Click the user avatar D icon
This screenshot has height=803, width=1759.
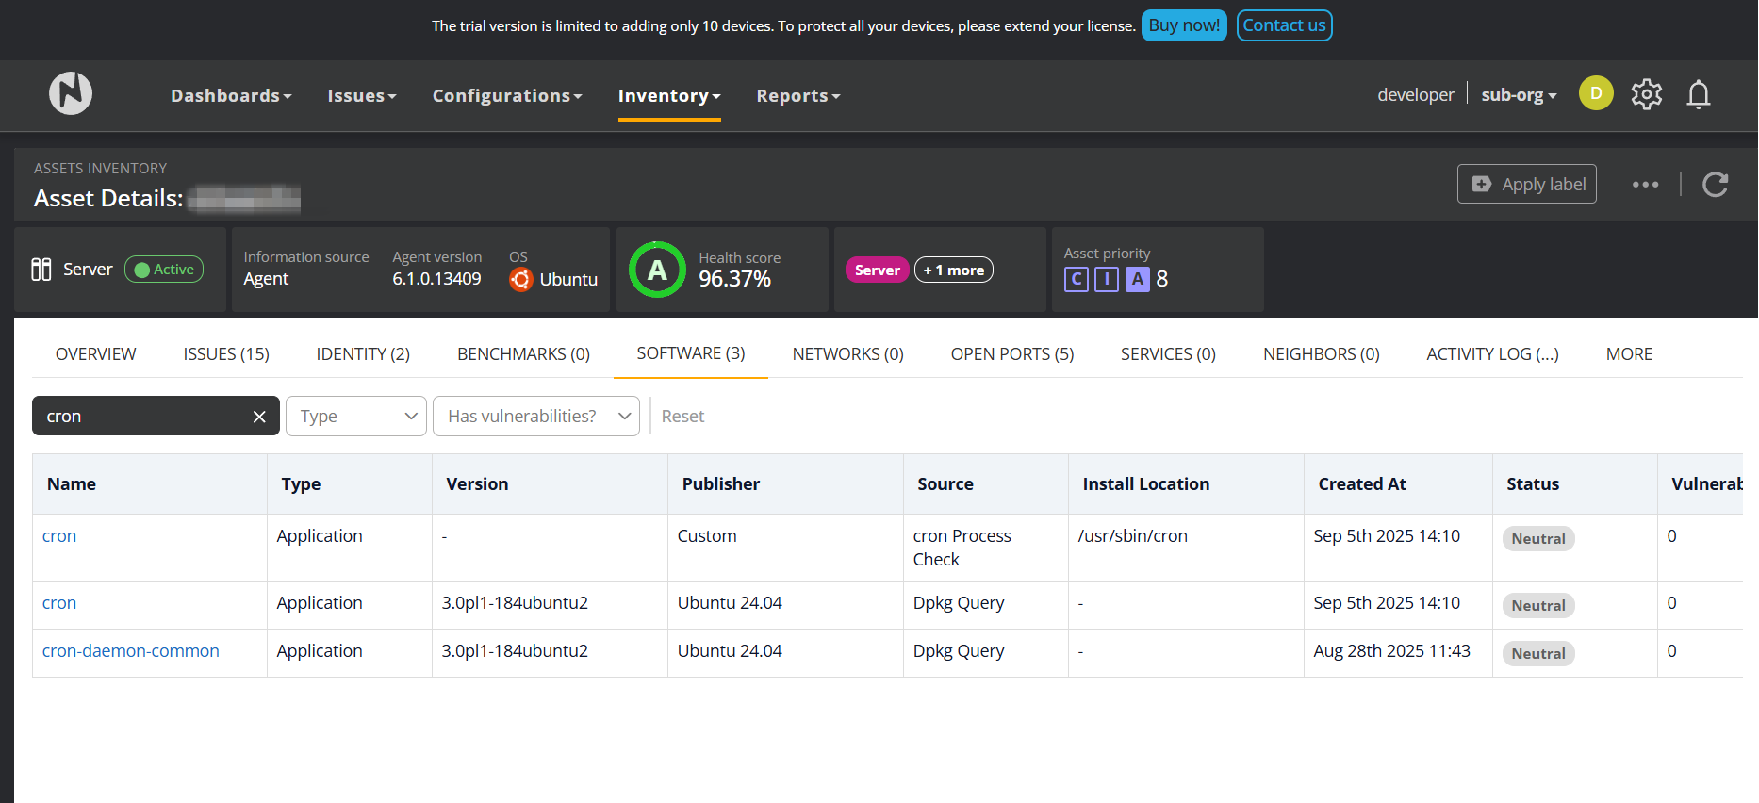pyautogui.click(x=1595, y=93)
